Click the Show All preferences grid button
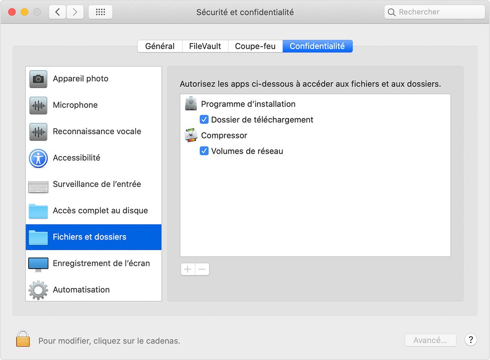The image size is (490, 360). click(x=100, y=12)
